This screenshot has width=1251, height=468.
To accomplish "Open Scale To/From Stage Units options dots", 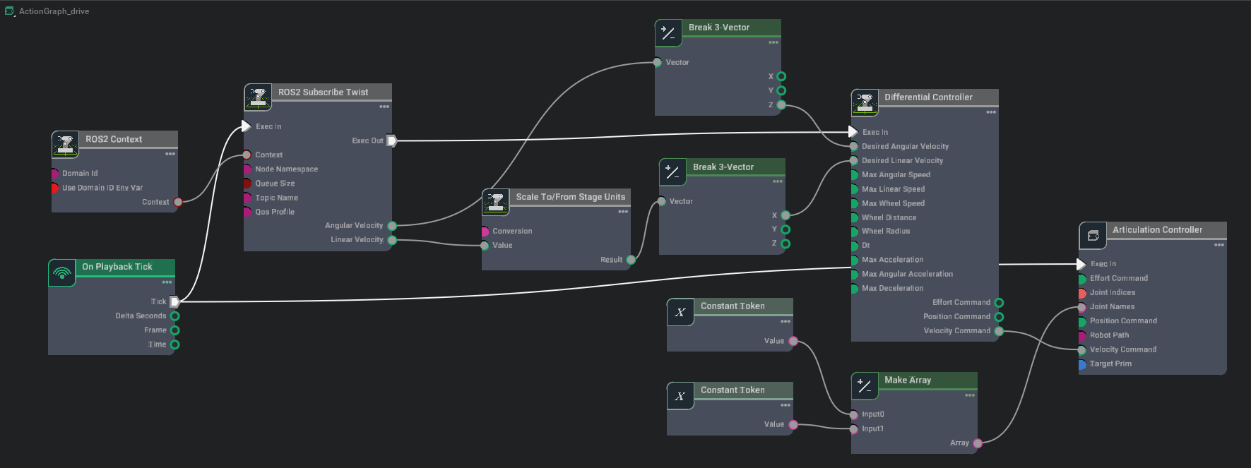I will (623, 211).
